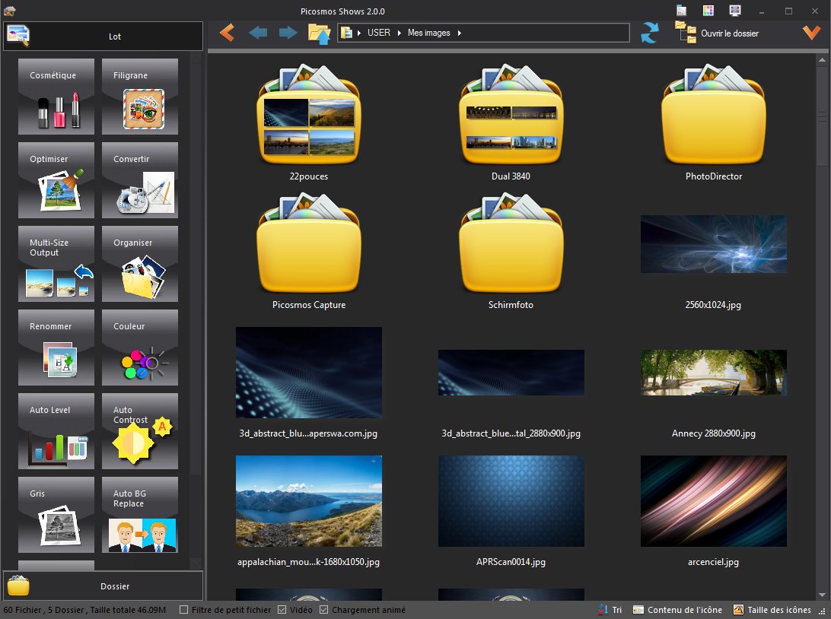Screen dimensions: 831x619
Task: Click the colorful grid icon in the title bar
Action: point(708,11)
